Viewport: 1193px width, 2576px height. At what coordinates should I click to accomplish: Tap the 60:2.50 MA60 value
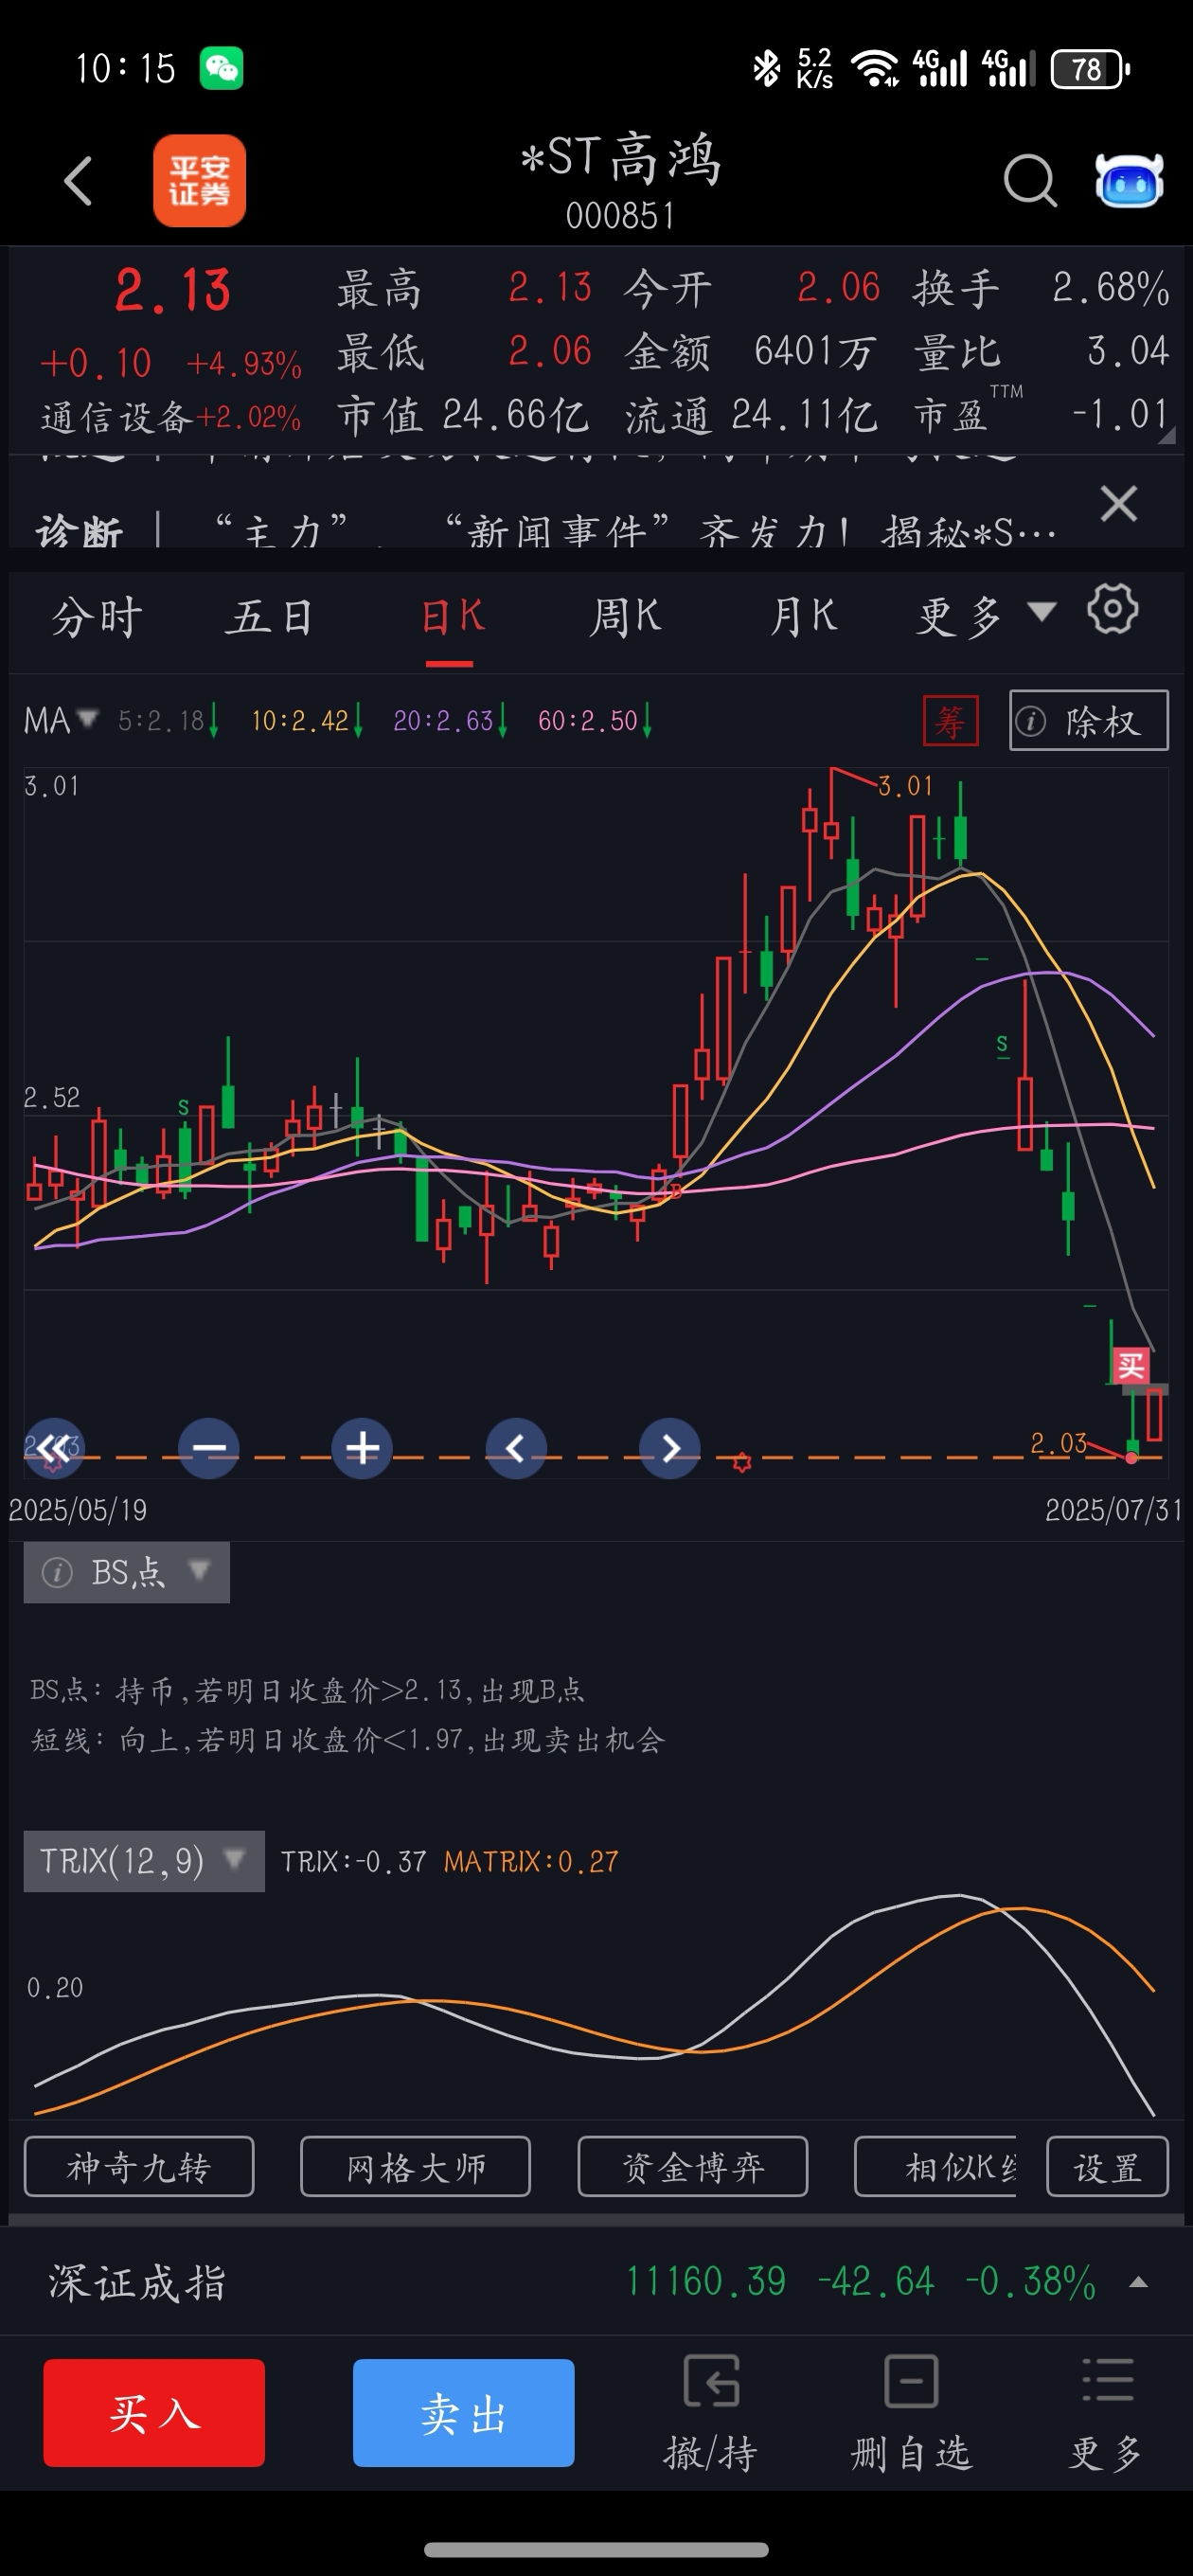(x=594, y=720)
